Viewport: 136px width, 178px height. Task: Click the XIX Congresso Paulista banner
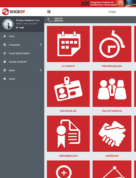[x=109, y=3]
